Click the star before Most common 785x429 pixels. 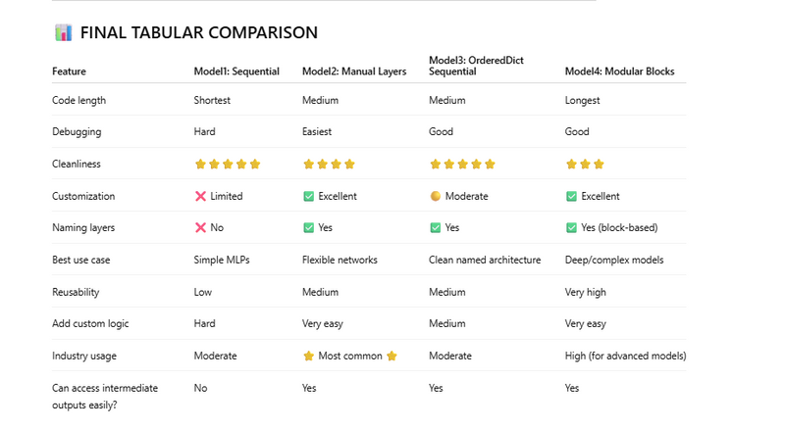tap(308, 356)
